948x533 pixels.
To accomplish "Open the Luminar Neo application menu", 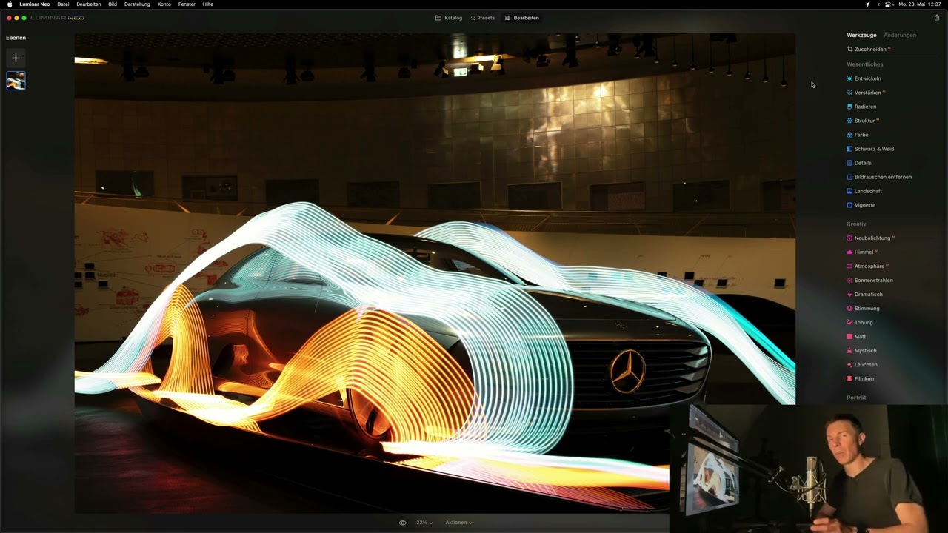I will (x=35, y=4).
